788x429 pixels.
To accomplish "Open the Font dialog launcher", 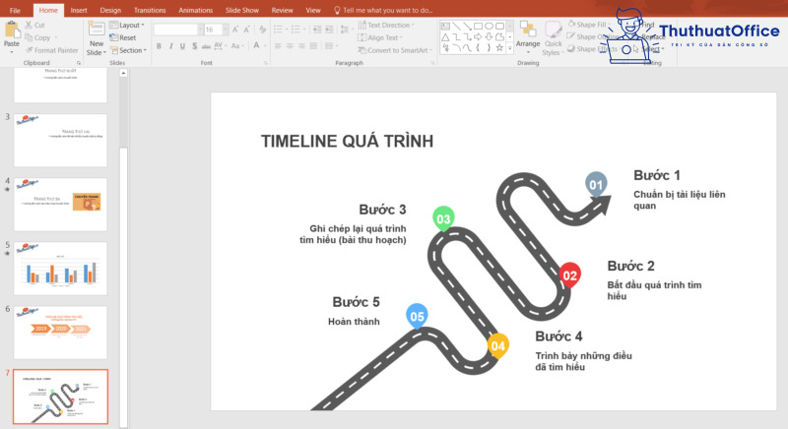I will tap(266, 63).
